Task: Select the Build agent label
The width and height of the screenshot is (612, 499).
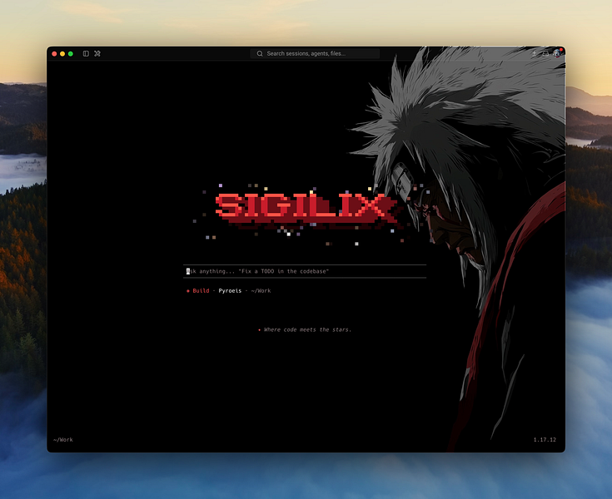Action: (201, 291)
